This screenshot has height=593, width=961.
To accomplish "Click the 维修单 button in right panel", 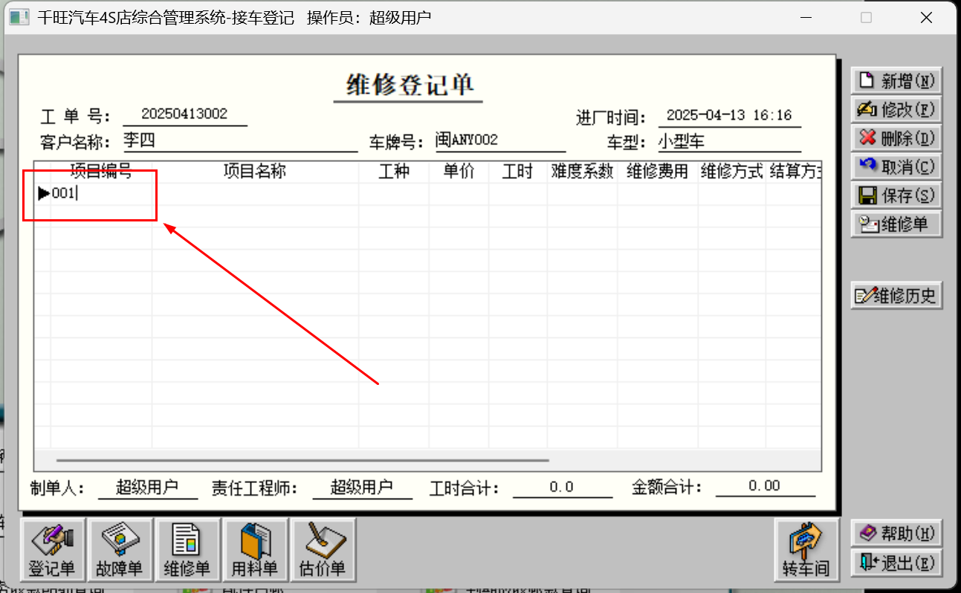I will click(x=896, y=224).
